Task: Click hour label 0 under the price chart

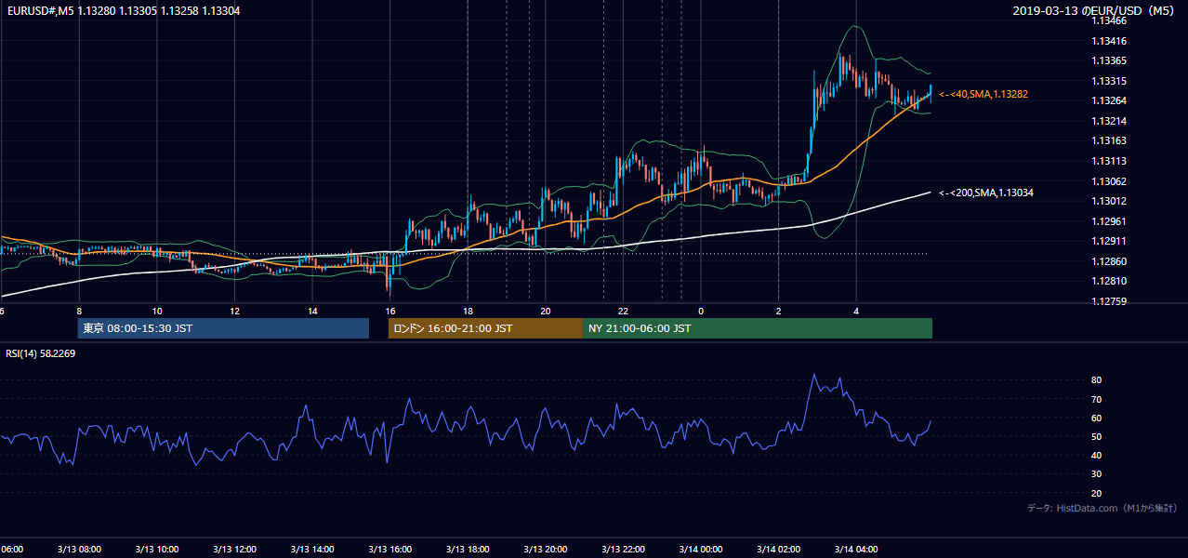Action: [x=701, y=311]
